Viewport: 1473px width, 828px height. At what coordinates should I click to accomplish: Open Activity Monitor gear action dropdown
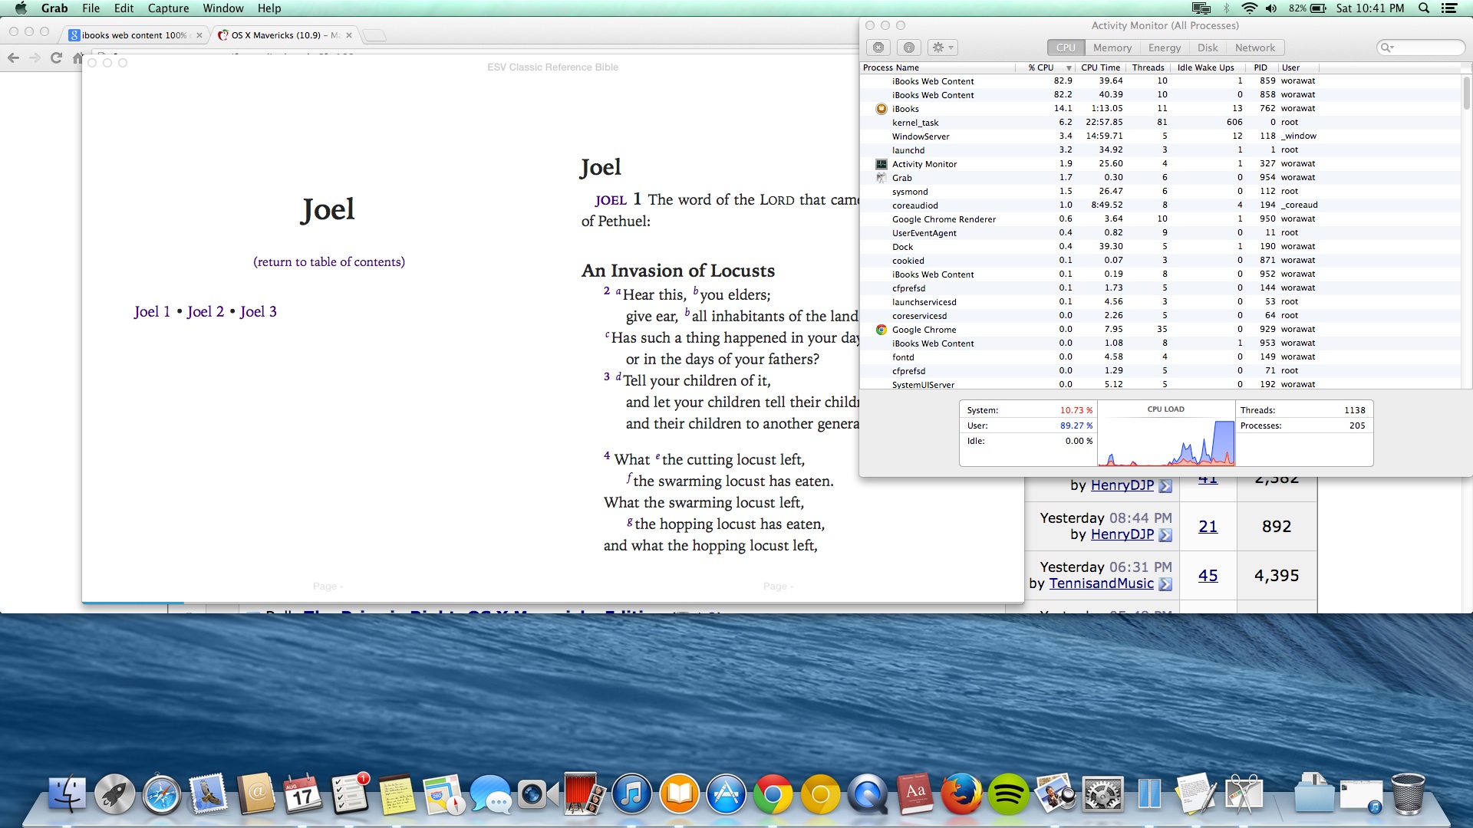[942, 48]
